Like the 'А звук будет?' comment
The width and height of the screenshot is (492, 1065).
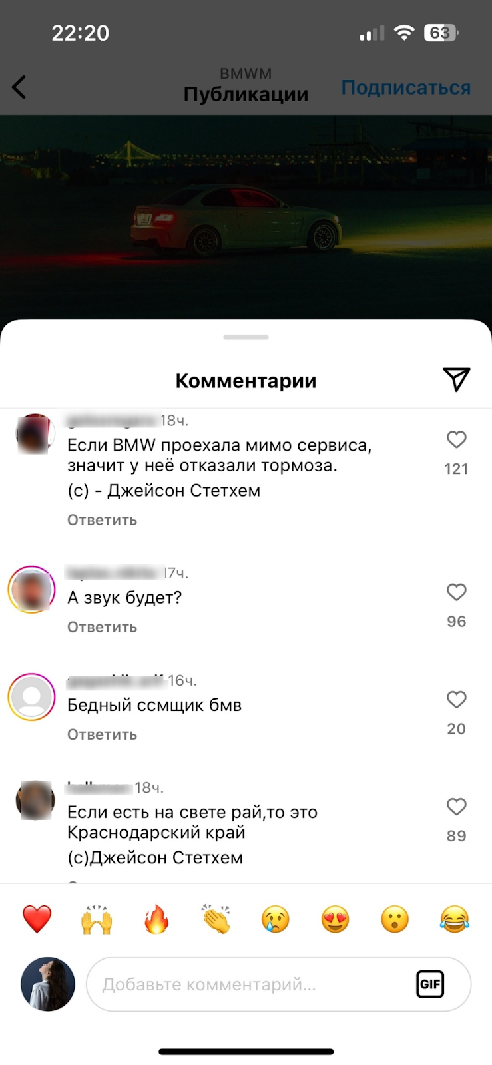(x=456, y=592)
